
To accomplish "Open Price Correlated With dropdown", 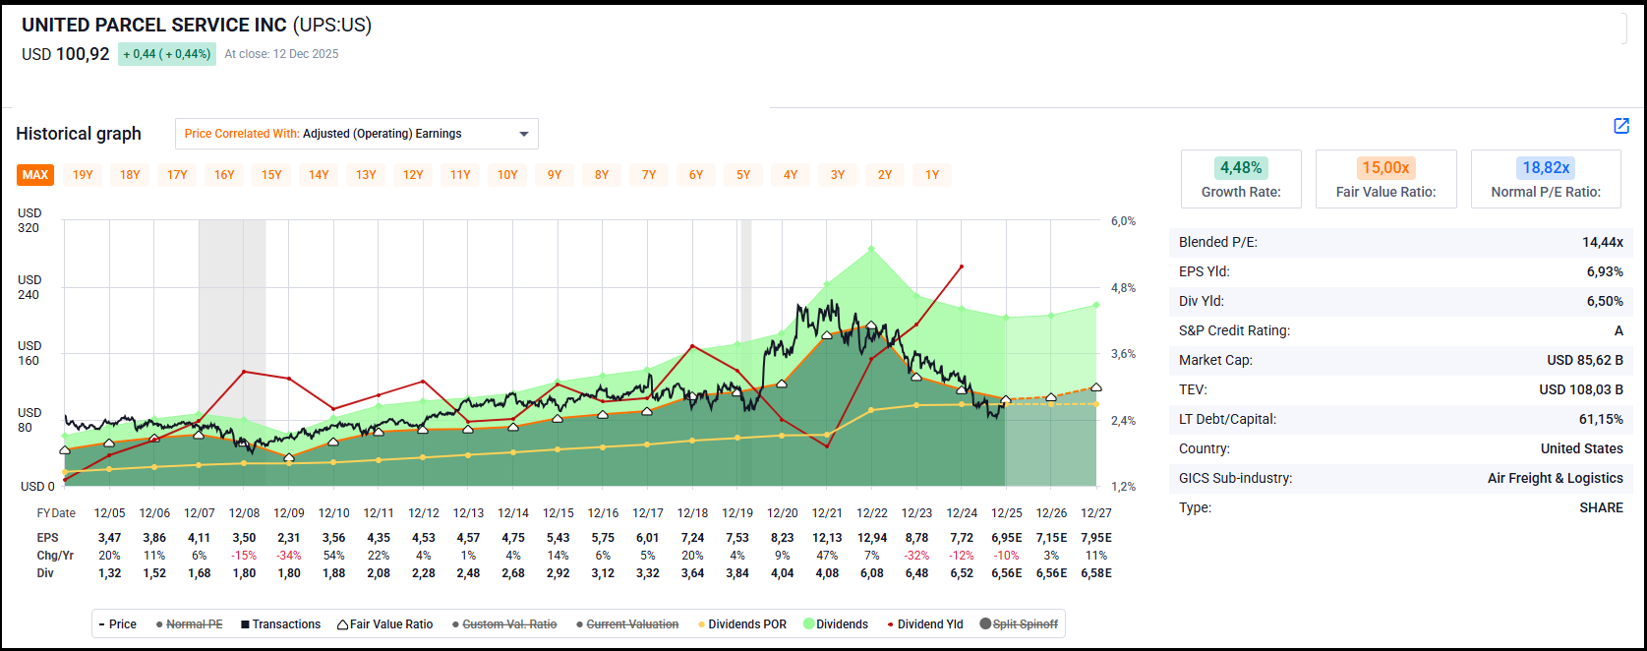I will click(x=356, y=134).
